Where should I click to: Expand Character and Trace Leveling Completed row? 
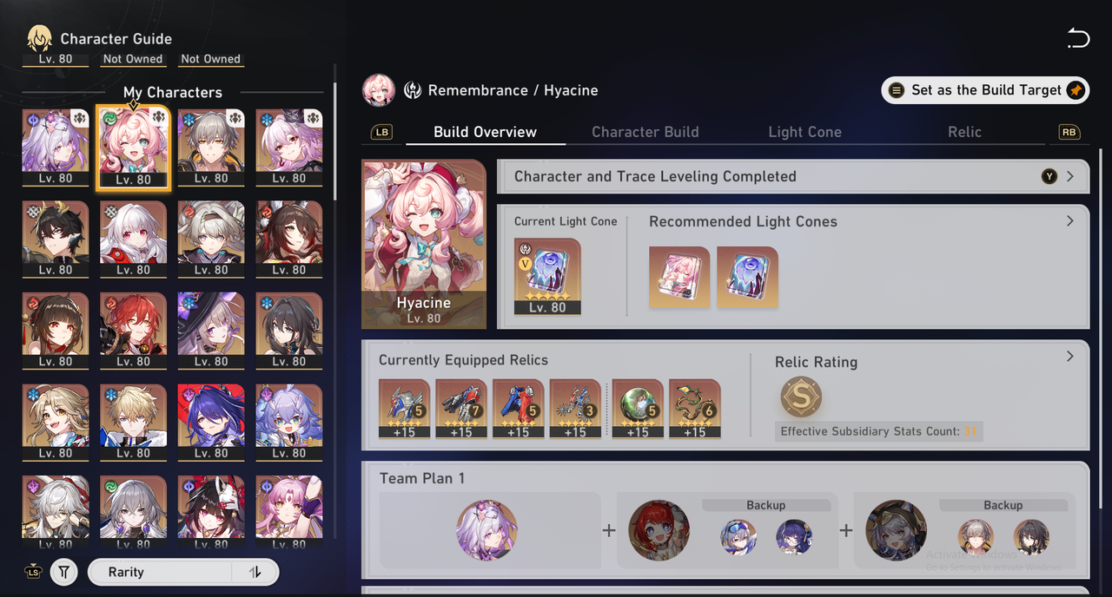point(792,176)
